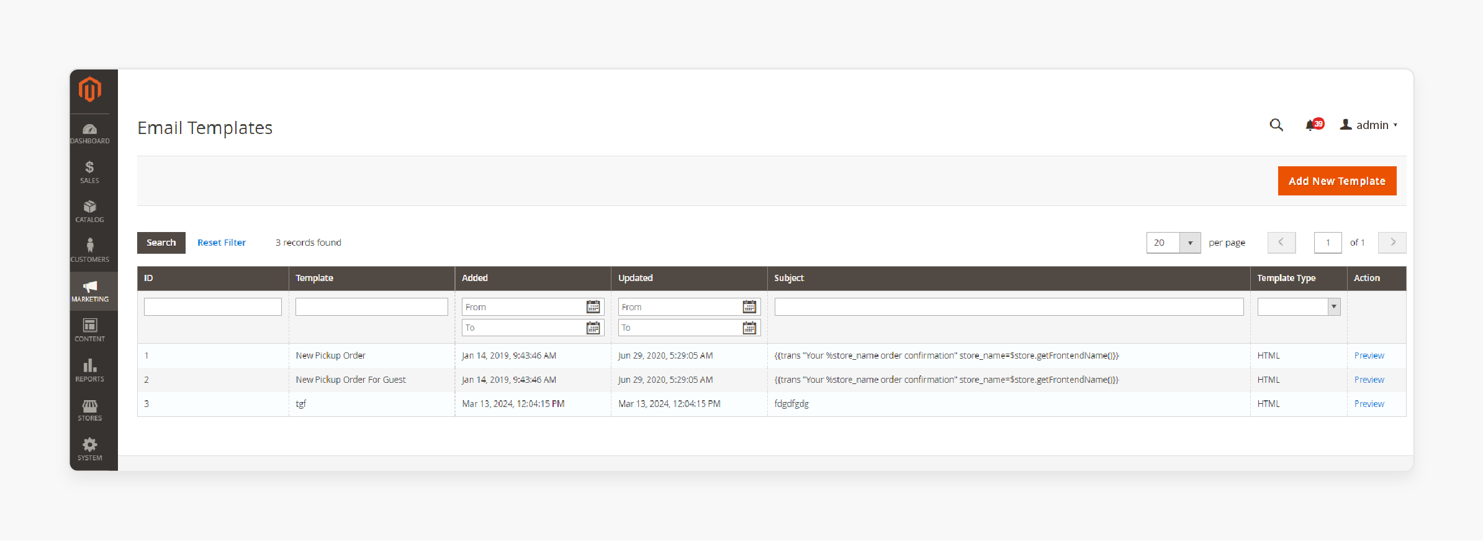Click the '3 records found' text
1483x541 pixels.
pyautogui.click(x=309, y=243)
